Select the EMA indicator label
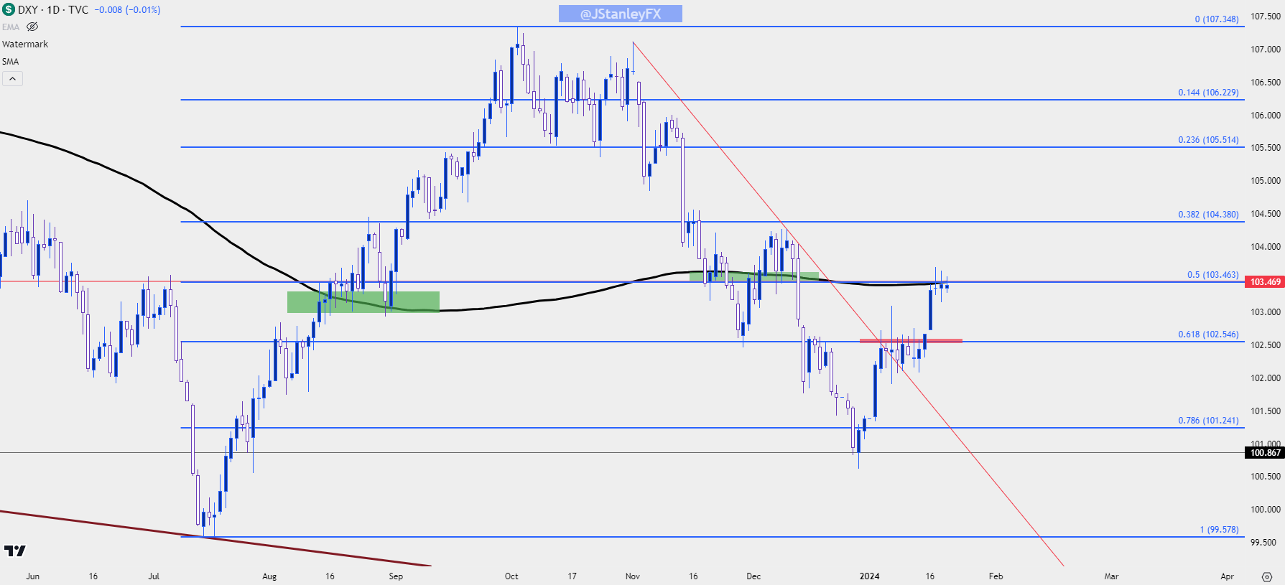 pyautogui.click(x=11, y=27)
